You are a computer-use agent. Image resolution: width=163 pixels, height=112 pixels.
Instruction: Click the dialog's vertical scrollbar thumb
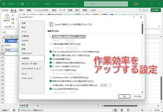142,29
